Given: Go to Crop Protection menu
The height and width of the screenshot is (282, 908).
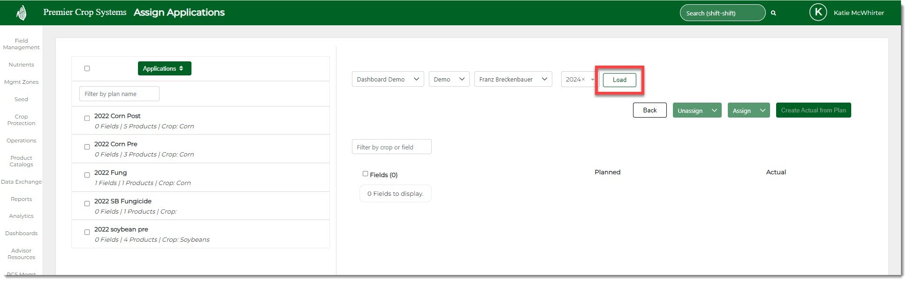Looking at the screenshot, I should tap(21, 120).
